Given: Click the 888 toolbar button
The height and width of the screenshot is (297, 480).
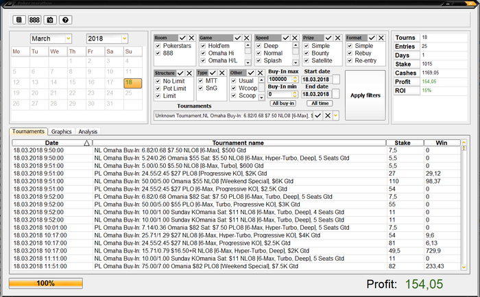Looking at the screenshot, I should point(34,20).
